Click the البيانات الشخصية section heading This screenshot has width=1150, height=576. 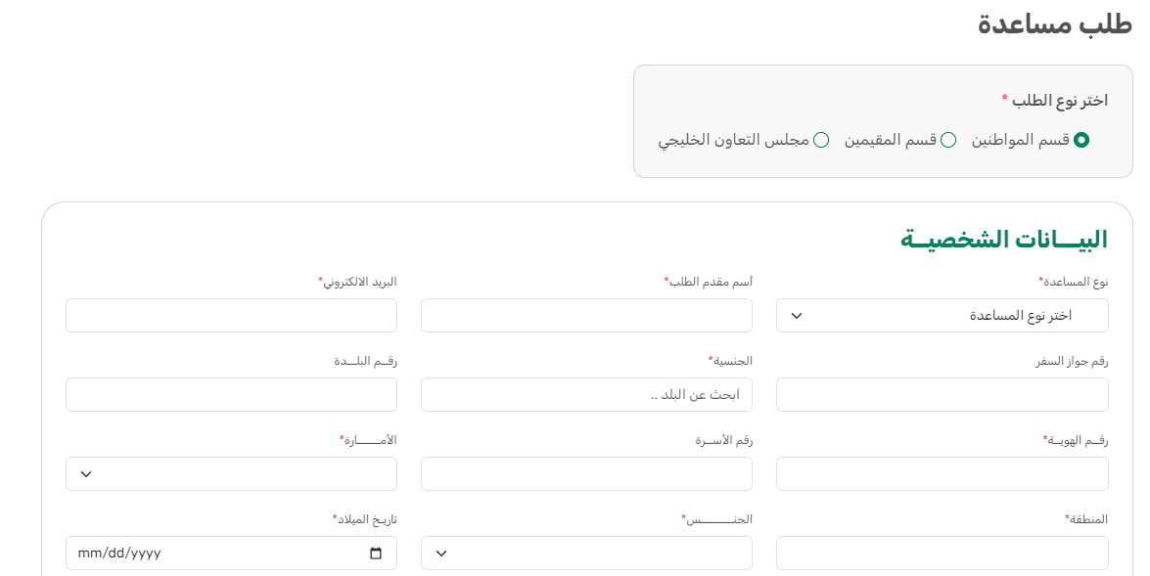pyautogui.click(x=1003, y=240)
